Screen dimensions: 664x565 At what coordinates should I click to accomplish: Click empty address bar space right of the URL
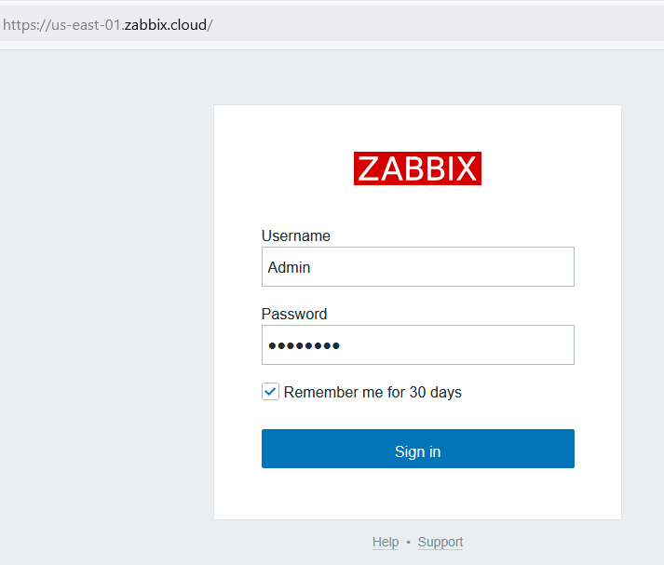click(466, 24)
